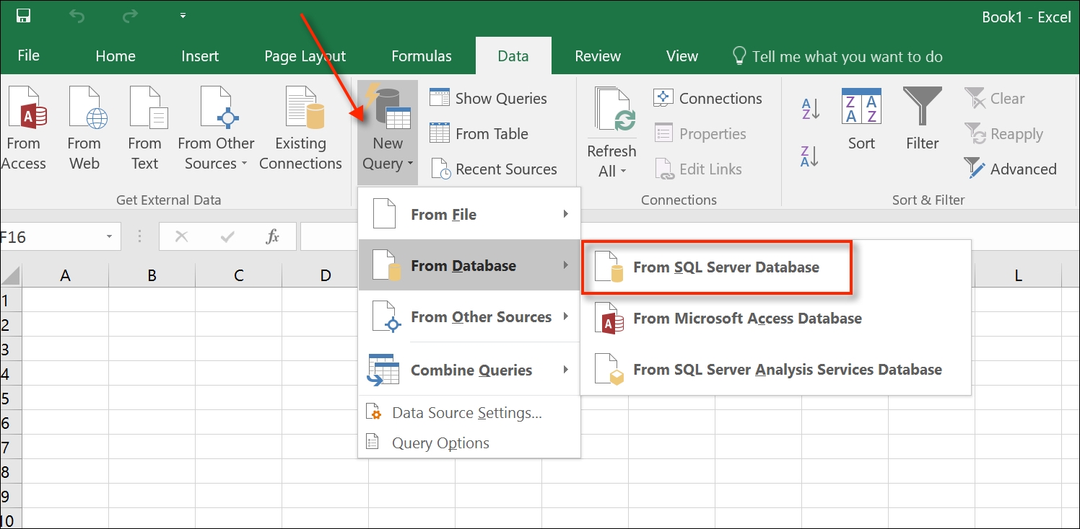Screen dimensions: 1080x529
Task: Click the Connections button in the ribbon
Action: point(707,99)
